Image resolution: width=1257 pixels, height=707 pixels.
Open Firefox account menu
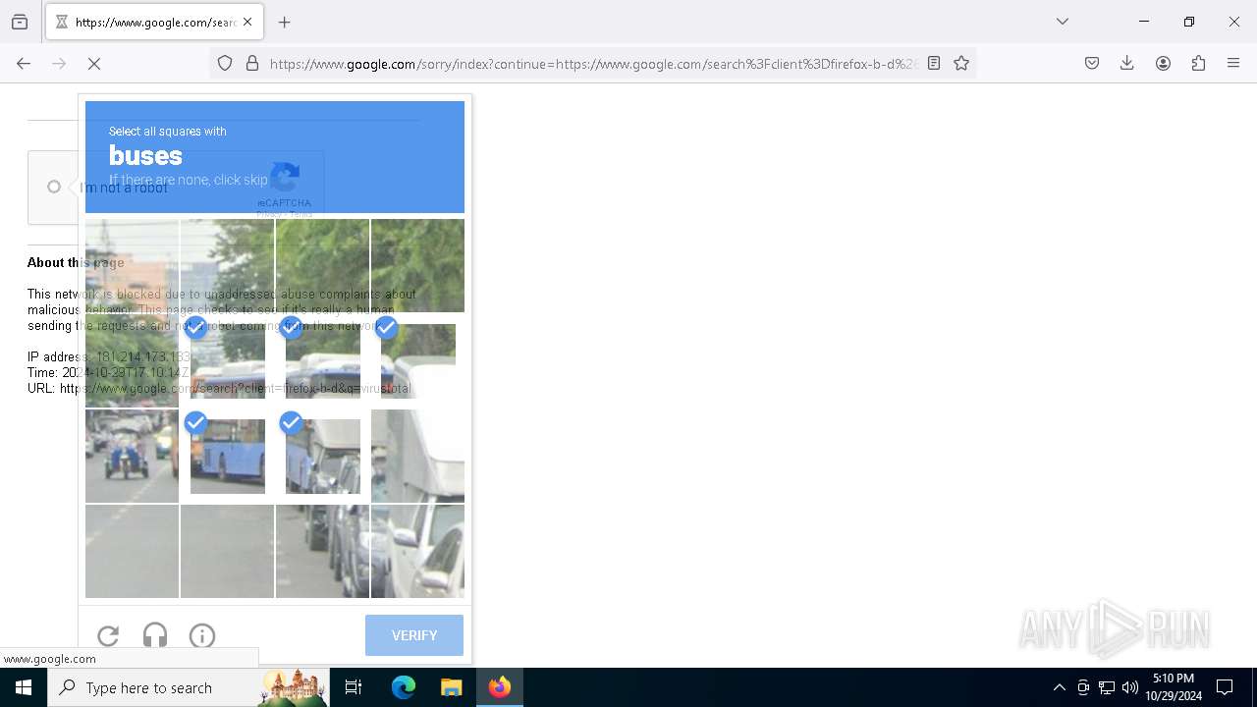click(x=1163, y=64)
